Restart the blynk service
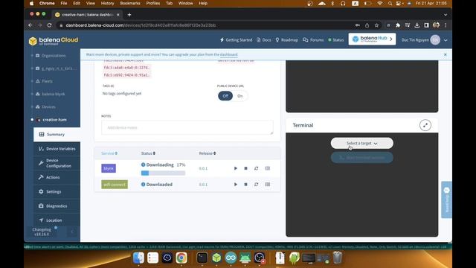476x268 pixels. 256,168
